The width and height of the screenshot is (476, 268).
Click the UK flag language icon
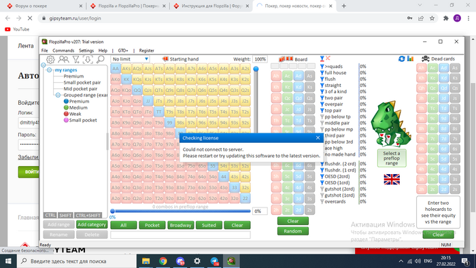[x=392, y=180]
